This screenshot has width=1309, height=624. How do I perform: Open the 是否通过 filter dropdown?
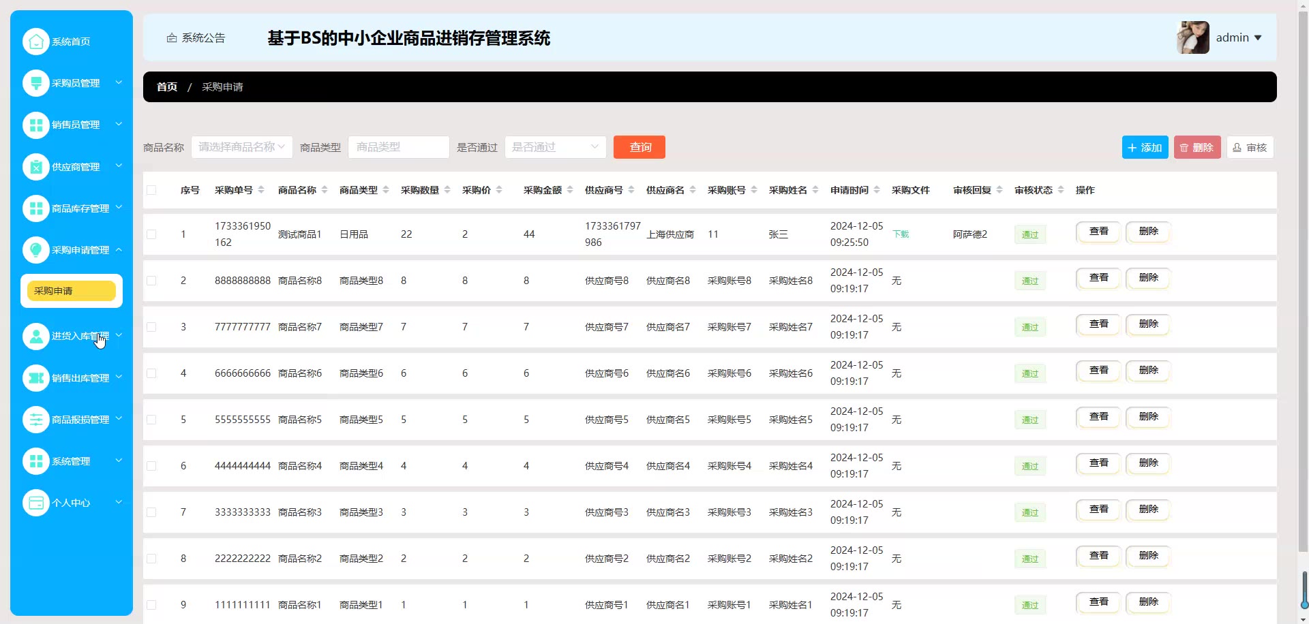click(x=555, y=147)
